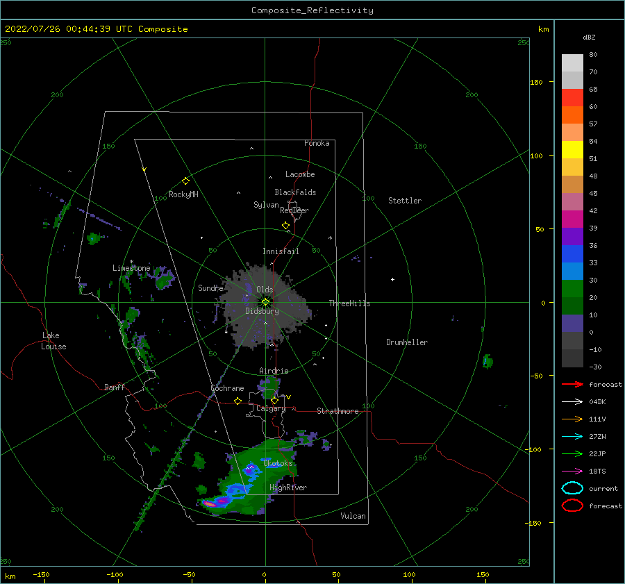The height and width of the screenshot is (584, 625).
Task: Click the Blackfalds city label
Action: pyautogui.click(x=295, y=192)
